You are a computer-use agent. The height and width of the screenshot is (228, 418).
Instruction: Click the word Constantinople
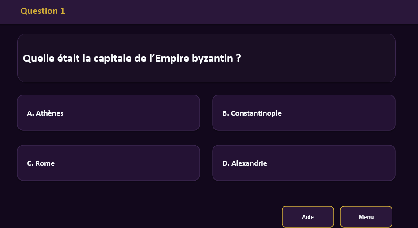tap(256, 113)
